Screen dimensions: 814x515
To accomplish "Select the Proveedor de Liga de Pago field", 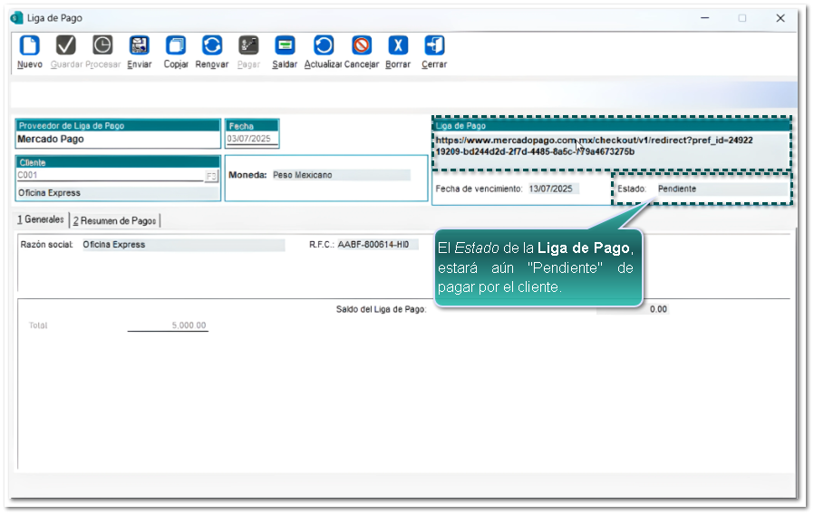I will (x=118, y=140).
